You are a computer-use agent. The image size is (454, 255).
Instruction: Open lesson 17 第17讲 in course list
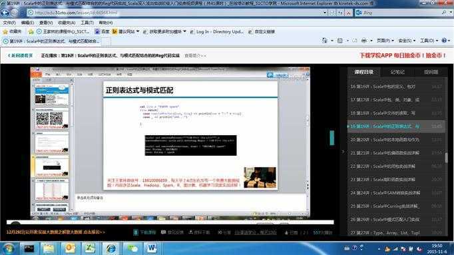click(x=396, y=100)
